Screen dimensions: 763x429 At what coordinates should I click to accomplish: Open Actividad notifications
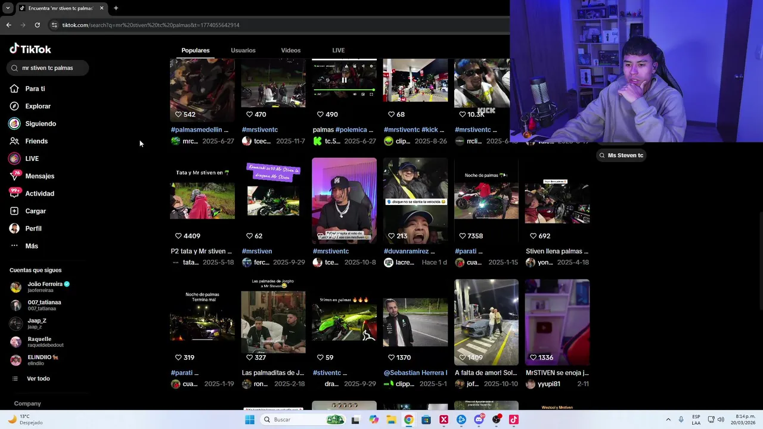coord(32,194)
